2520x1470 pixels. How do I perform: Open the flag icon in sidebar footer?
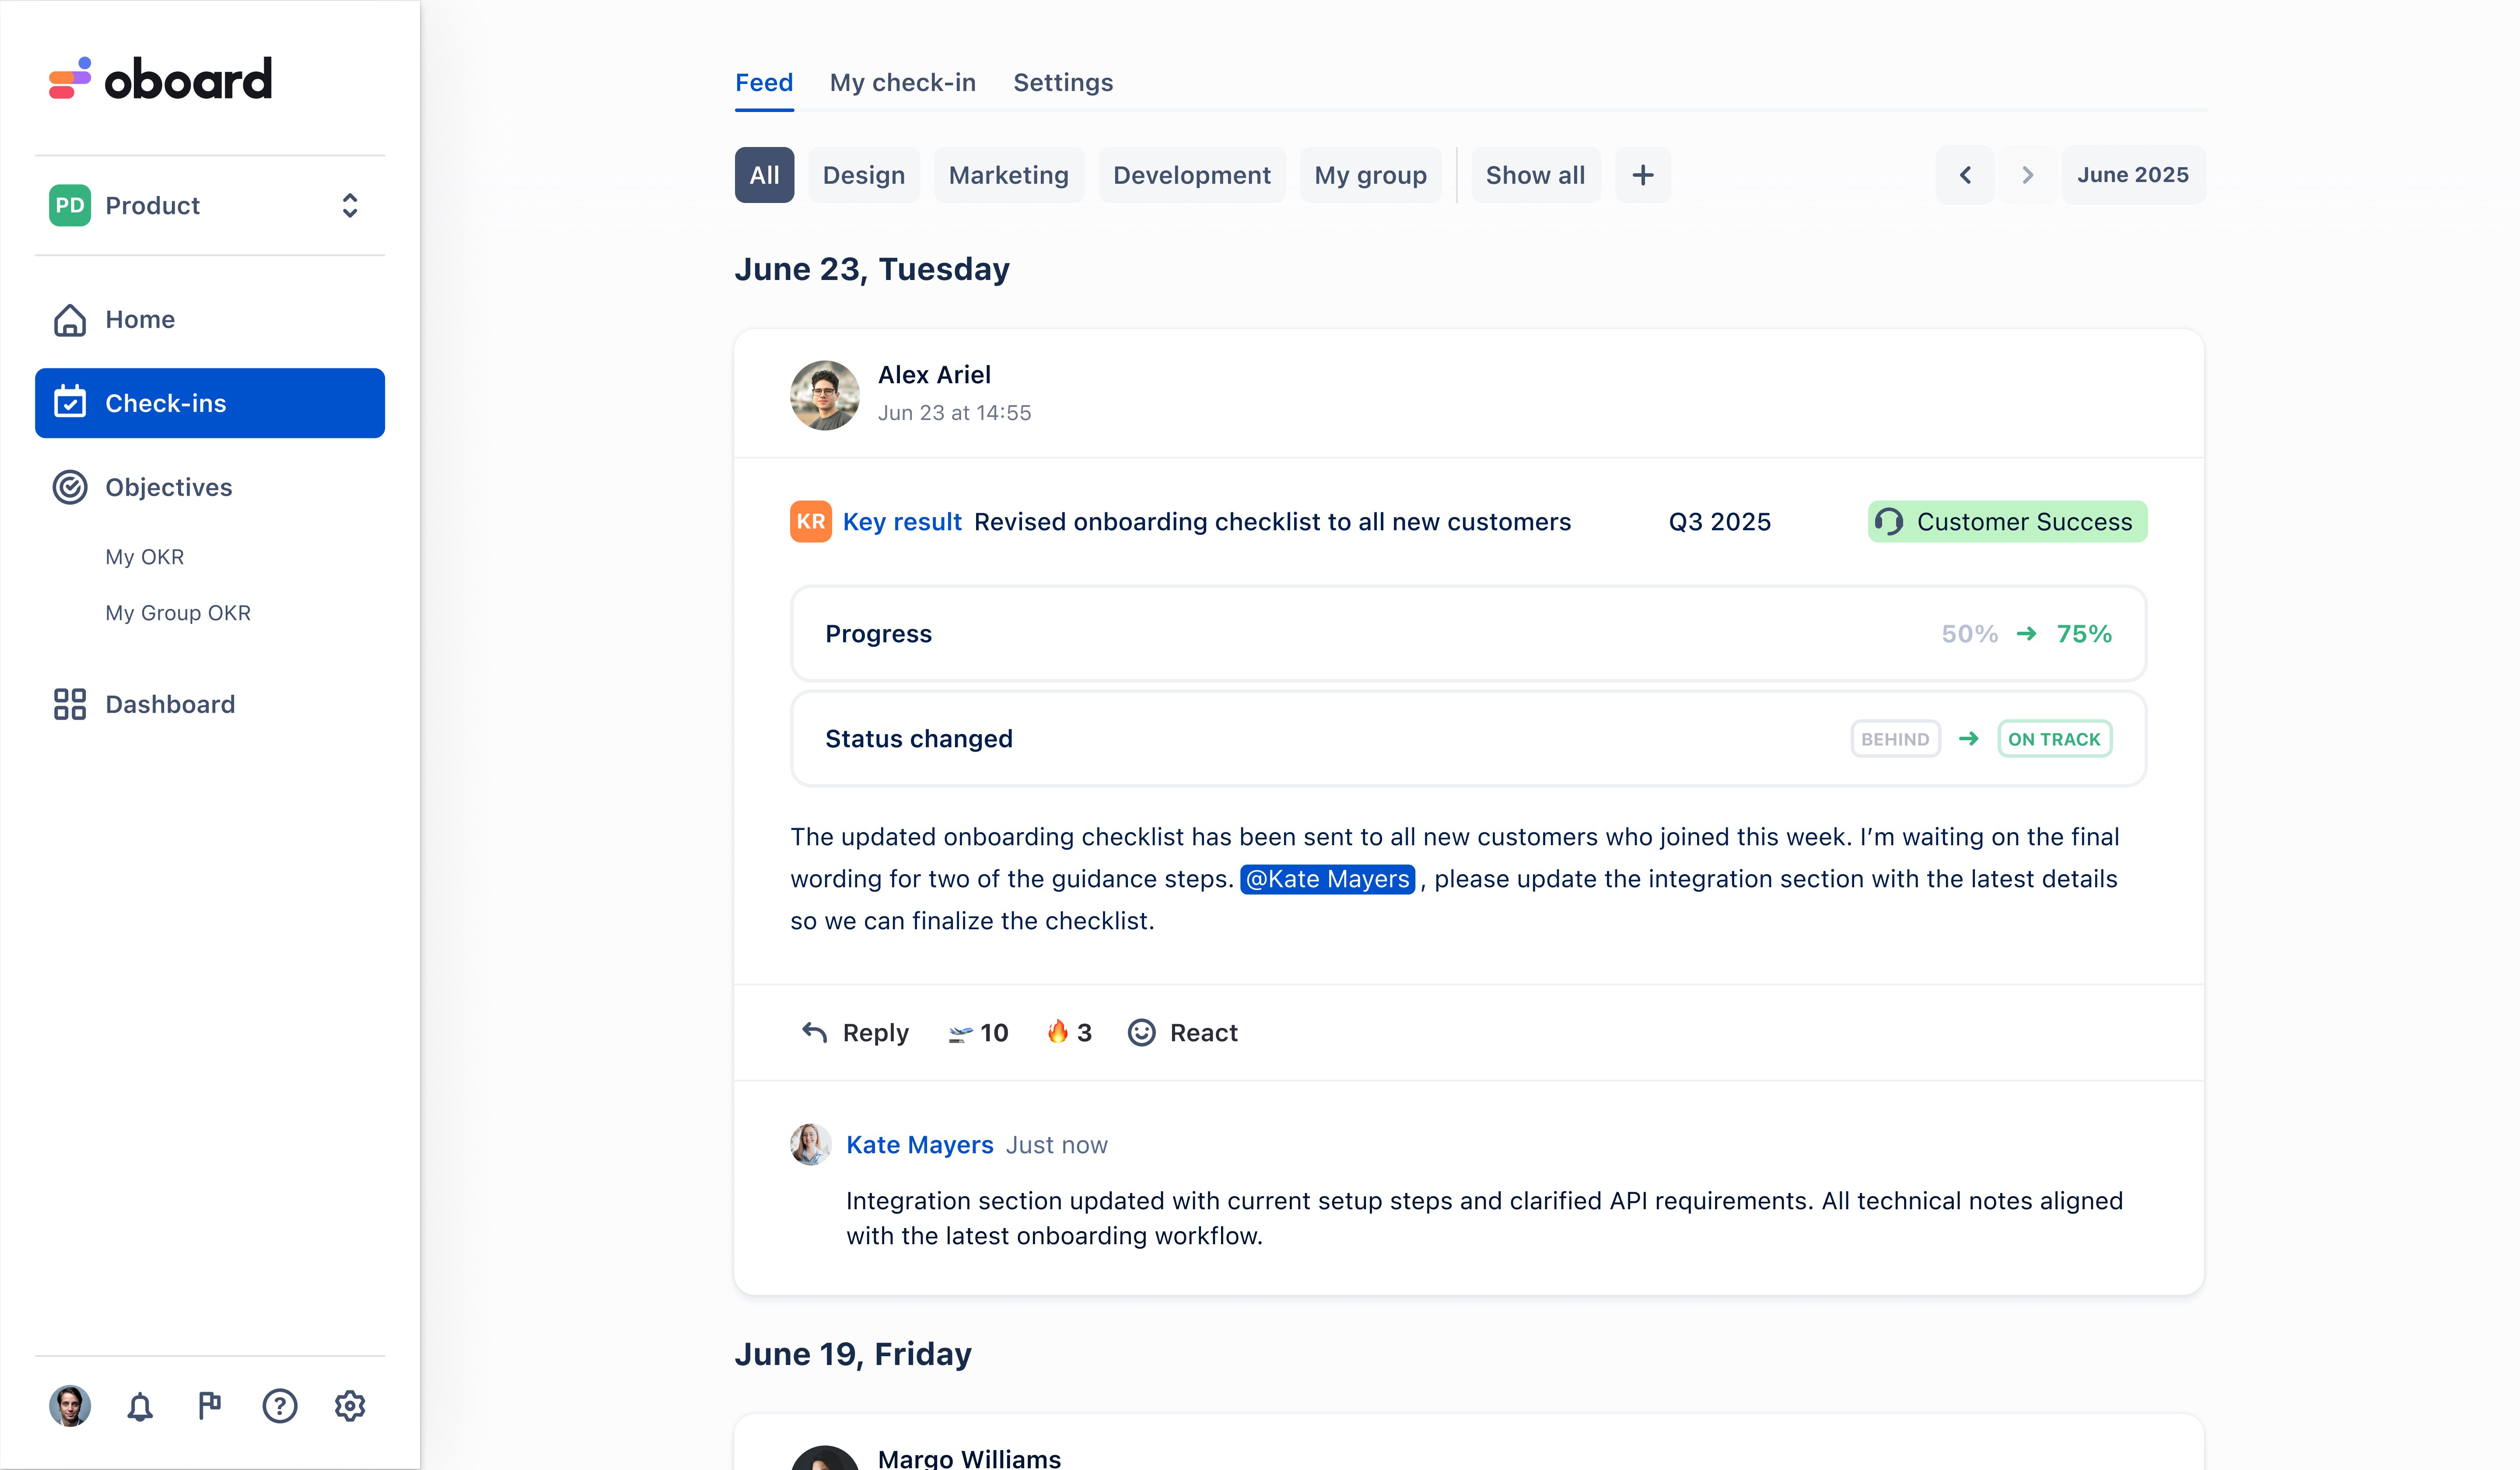pos(209,1406)
